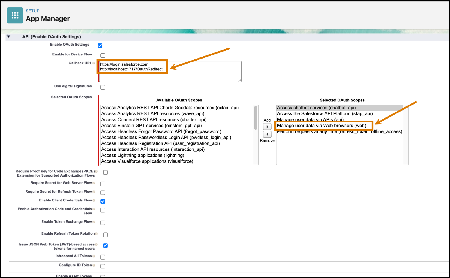Screen dimensions: 450x278
Task: Collapse the API Enable OAuth Settings section
Action: pyautogui.click(x=8, y=37)
